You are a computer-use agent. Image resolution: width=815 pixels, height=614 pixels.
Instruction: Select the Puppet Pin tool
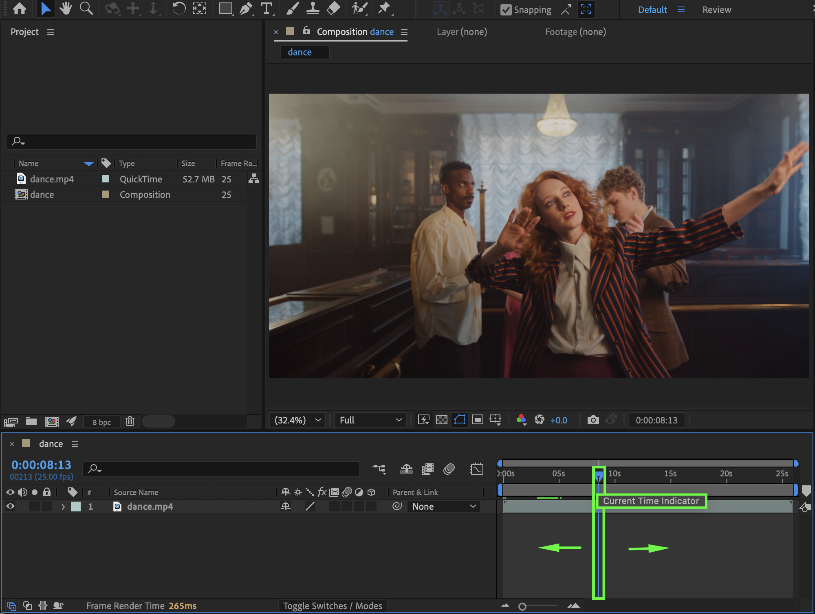pyautogui.click(x=383, y=9)
